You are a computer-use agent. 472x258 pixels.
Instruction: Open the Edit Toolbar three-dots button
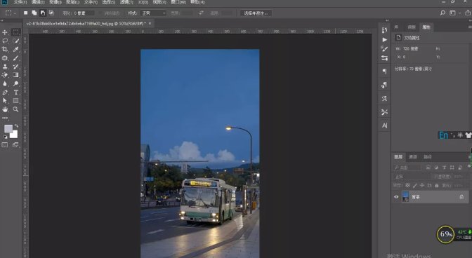click(x=5, y=118)
